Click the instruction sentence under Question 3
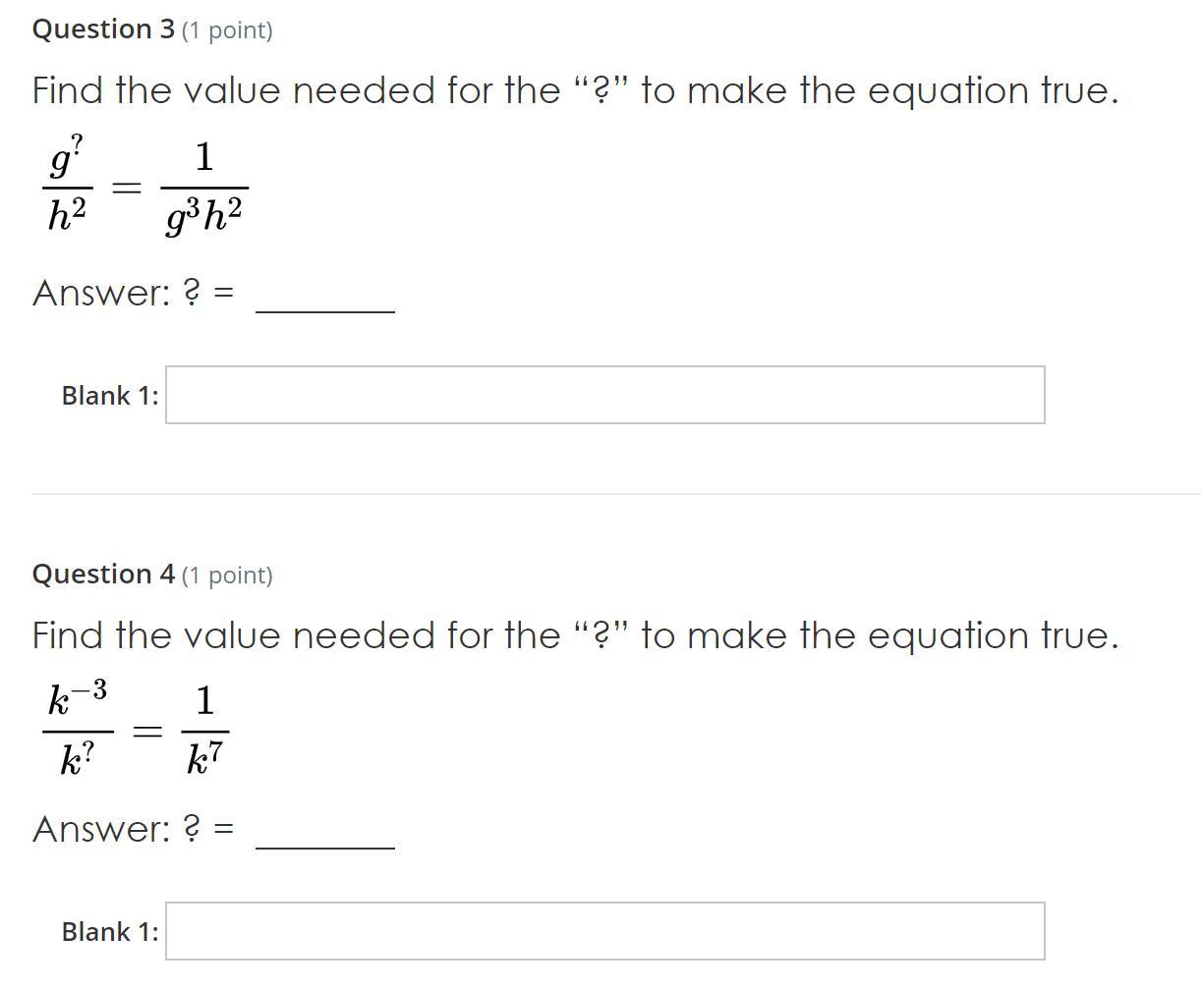The width and height of the screenshot is (1201, 989). pos(576,90)
